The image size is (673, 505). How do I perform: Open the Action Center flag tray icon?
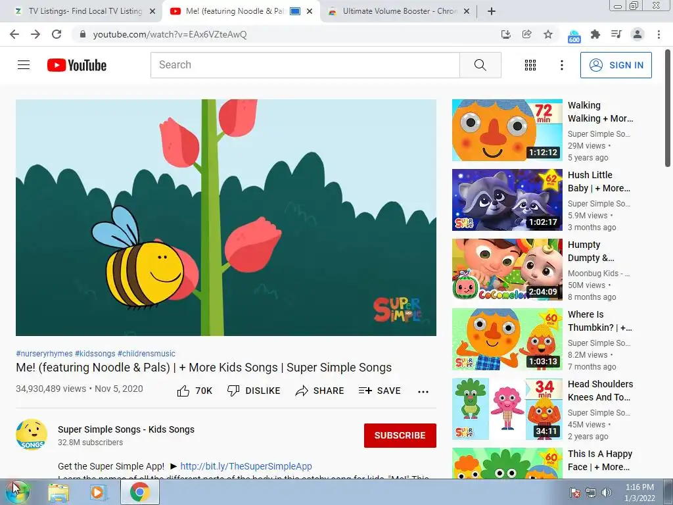point(575,493)
